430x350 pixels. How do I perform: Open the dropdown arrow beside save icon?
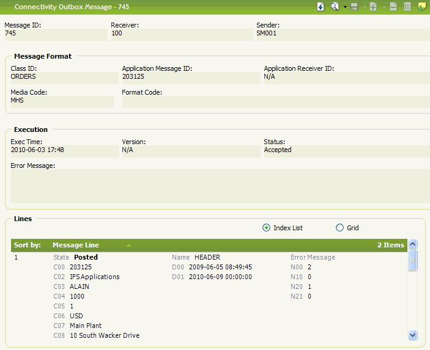click(364, 7)
